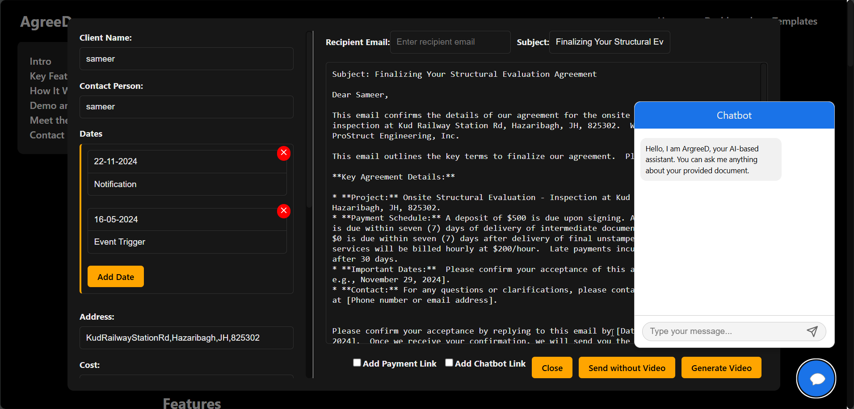Click the Address input field
Viewport: 854px width, 409px height.
[186, 338]
